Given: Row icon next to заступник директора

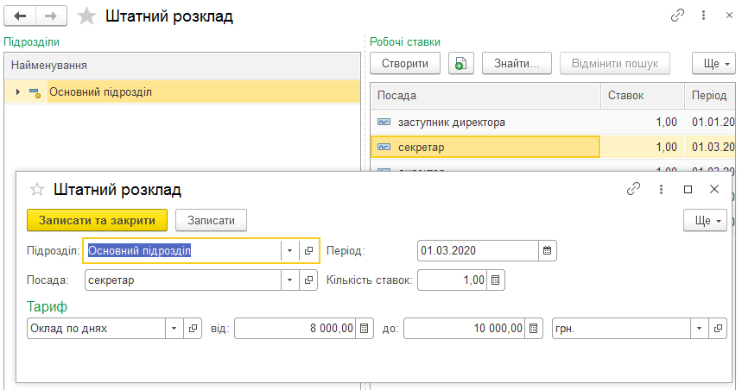Looking at the screenshot, I should (384, 122).
